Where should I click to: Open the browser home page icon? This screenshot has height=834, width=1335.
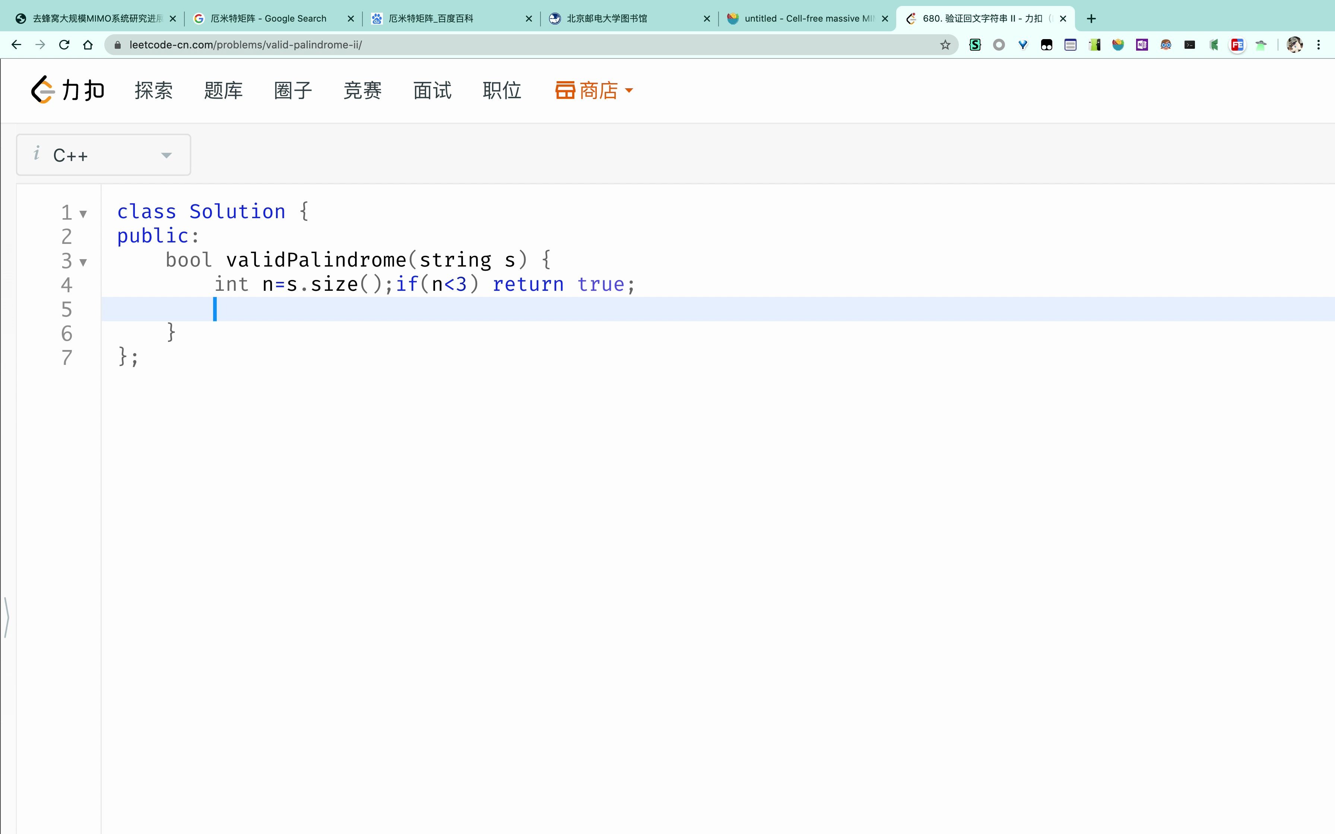(x=88, y=45)
